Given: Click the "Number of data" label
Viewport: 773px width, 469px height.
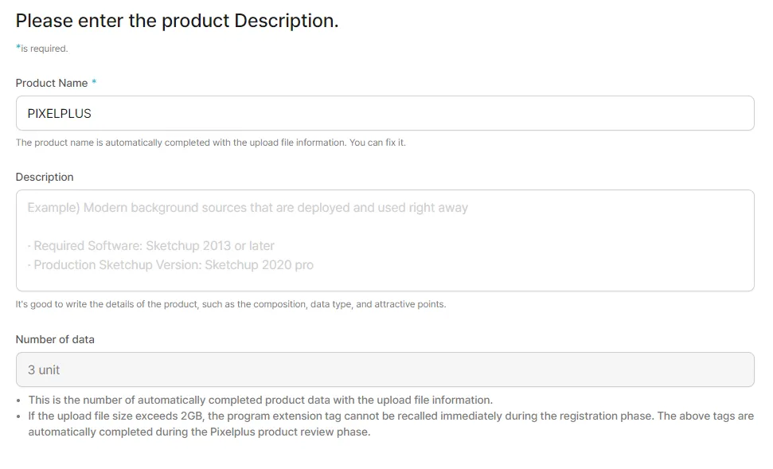Looking at the screenshot, I should pyautogui.click(x=55, y=339).
